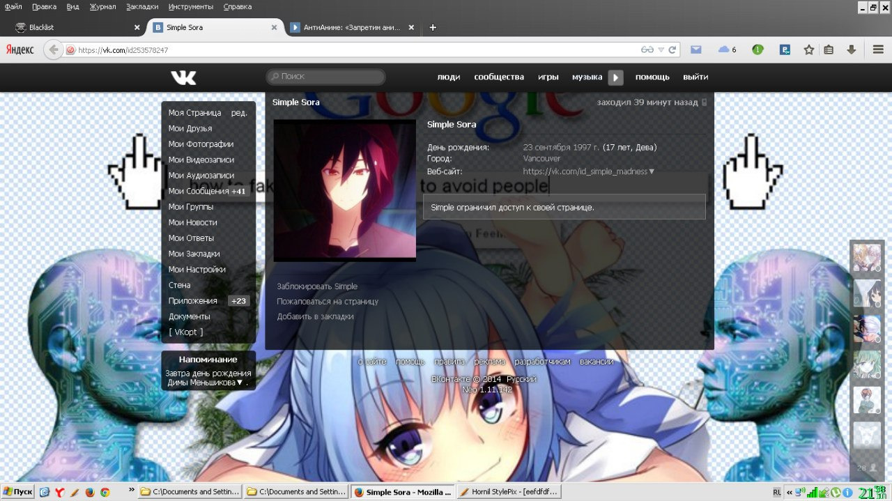Click выйти to log out
This screenshot has width=892, height=501.
[x=695, y=77]
